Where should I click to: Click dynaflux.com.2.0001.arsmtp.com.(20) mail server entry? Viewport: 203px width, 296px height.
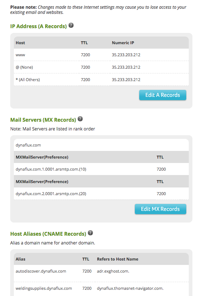tap(51, 194)
